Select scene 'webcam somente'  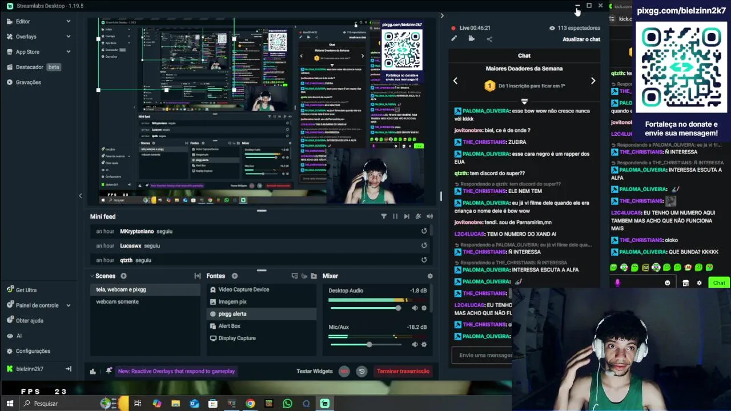pos(145,301)
